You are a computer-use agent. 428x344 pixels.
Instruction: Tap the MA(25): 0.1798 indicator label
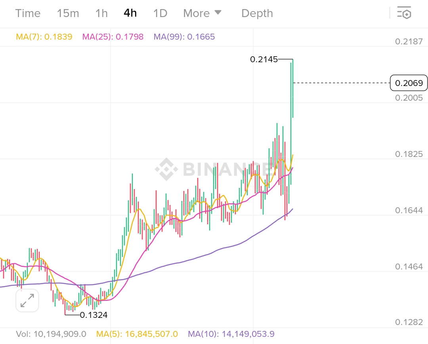tap(113, 36)
